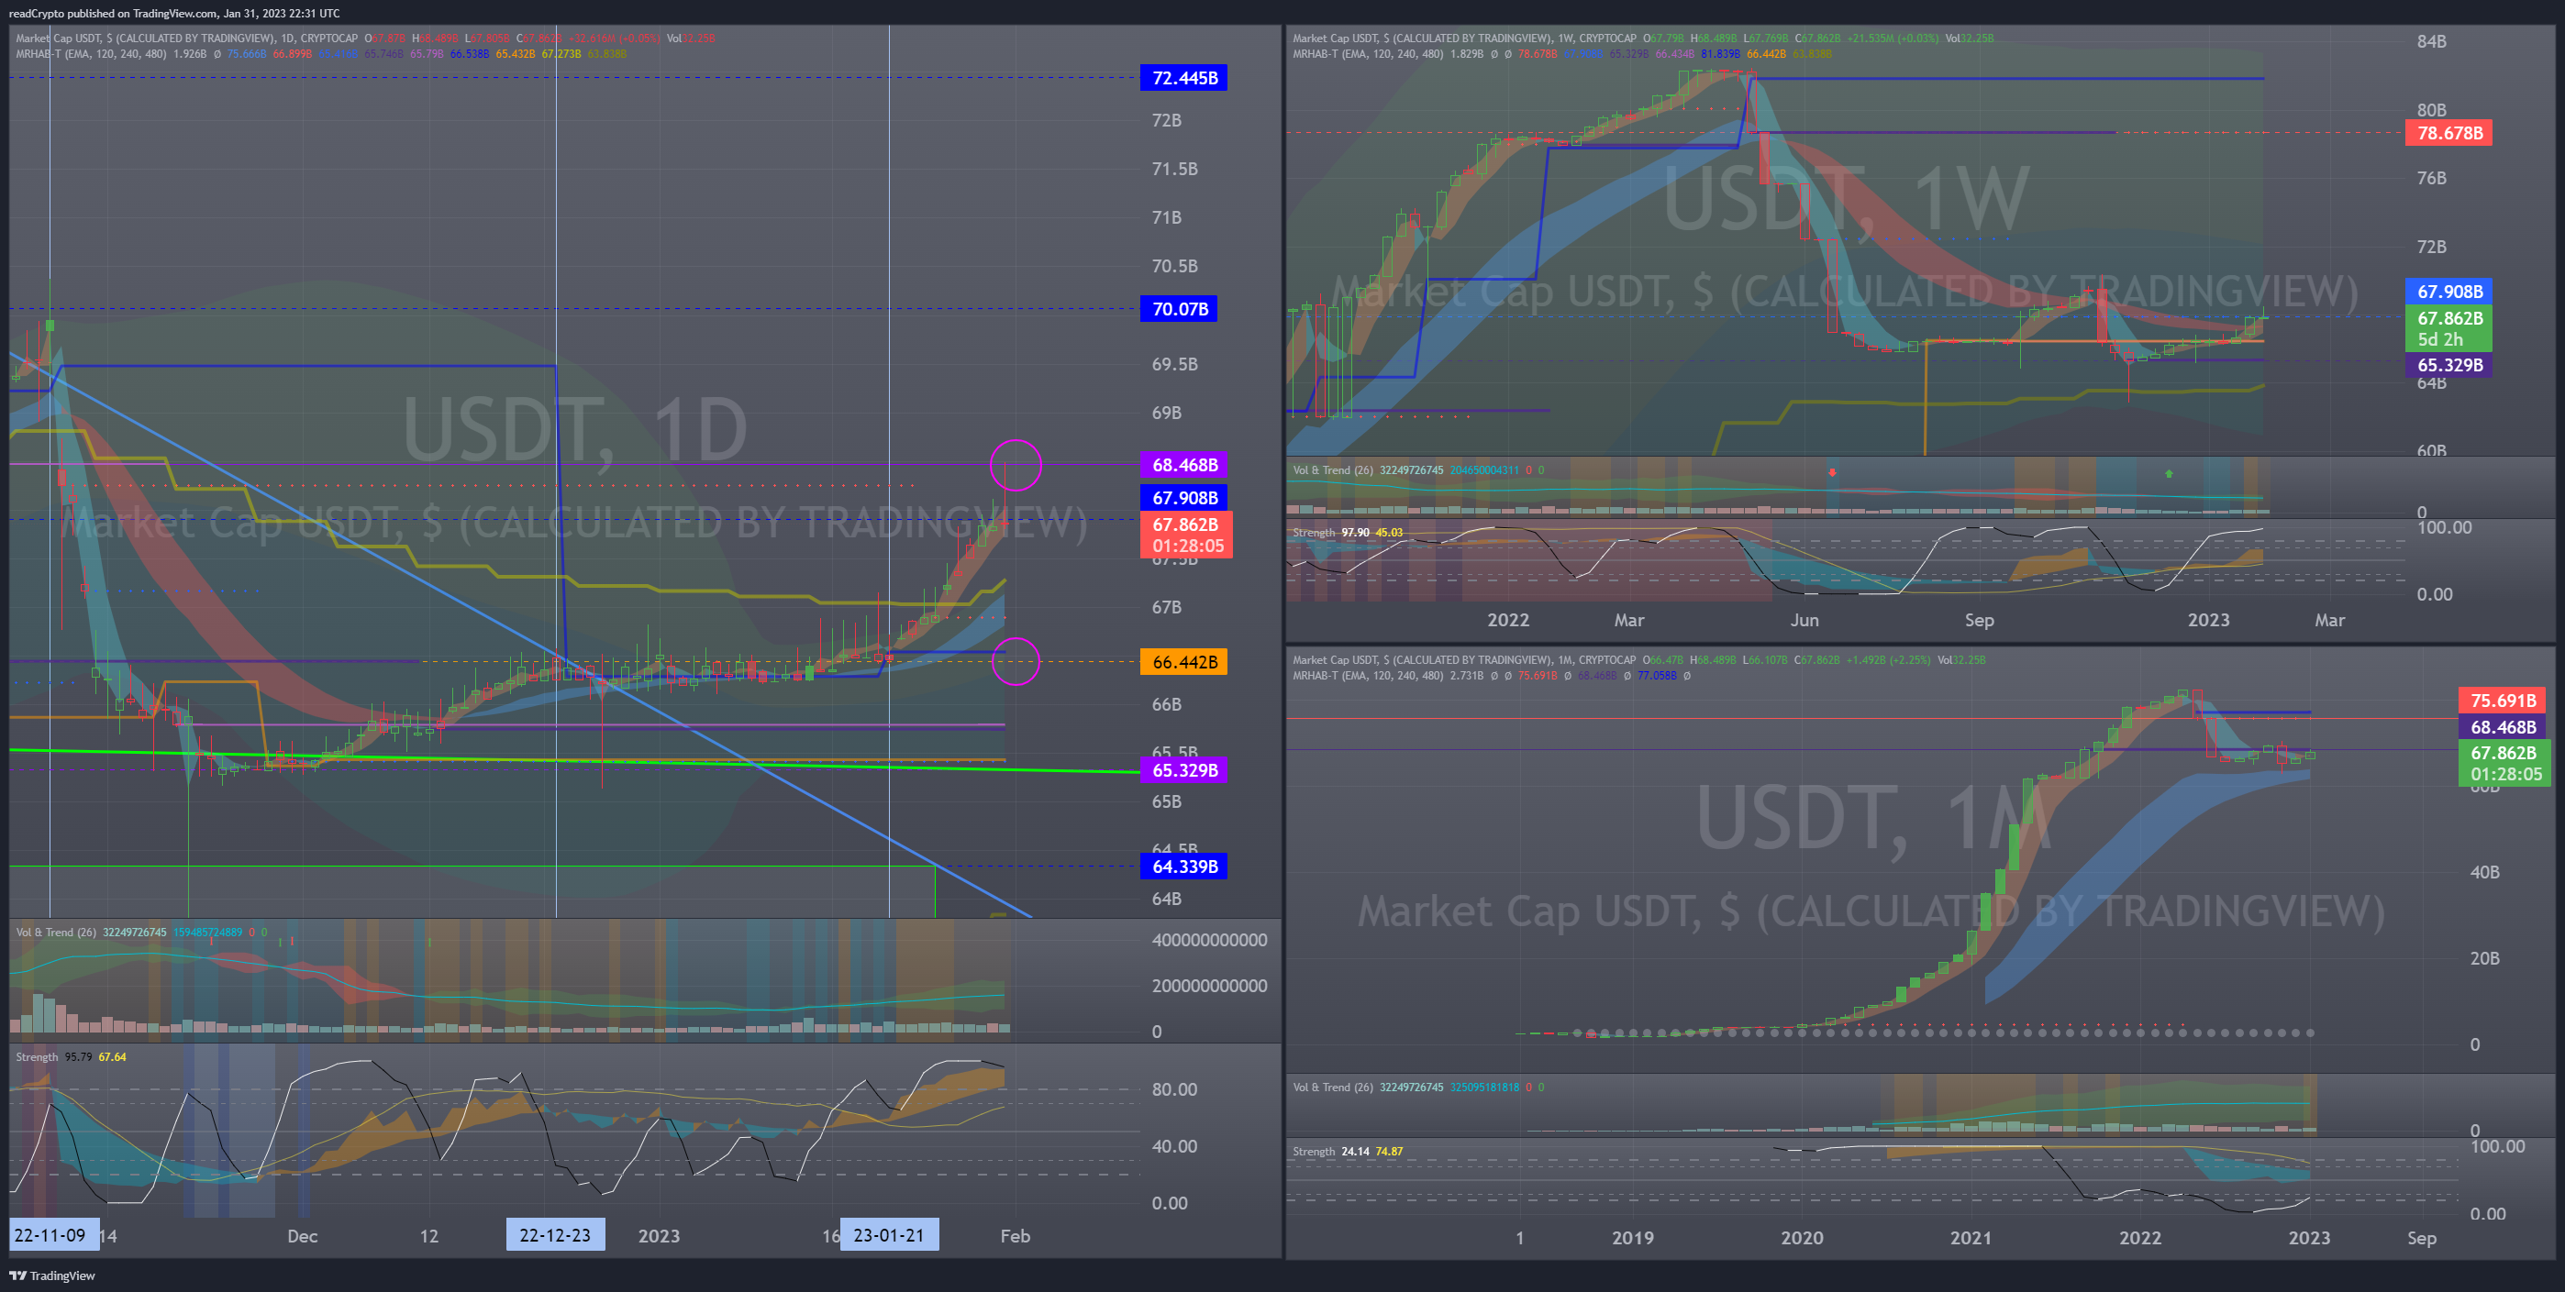
Task: Click the 200000000000 volume axis label
Action: point(1209,986)
